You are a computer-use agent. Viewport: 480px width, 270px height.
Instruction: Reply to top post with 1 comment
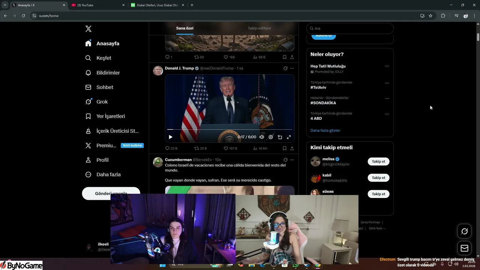(x=169, y=57)
